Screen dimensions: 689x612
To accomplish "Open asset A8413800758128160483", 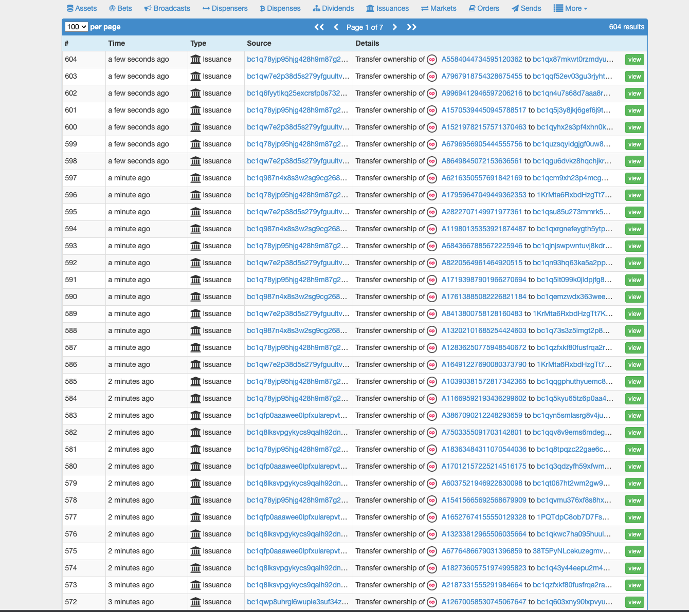I will point(482,313).
